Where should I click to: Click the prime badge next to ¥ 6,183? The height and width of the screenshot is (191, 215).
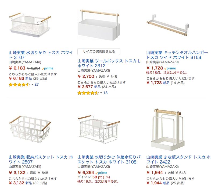point(48,68)
